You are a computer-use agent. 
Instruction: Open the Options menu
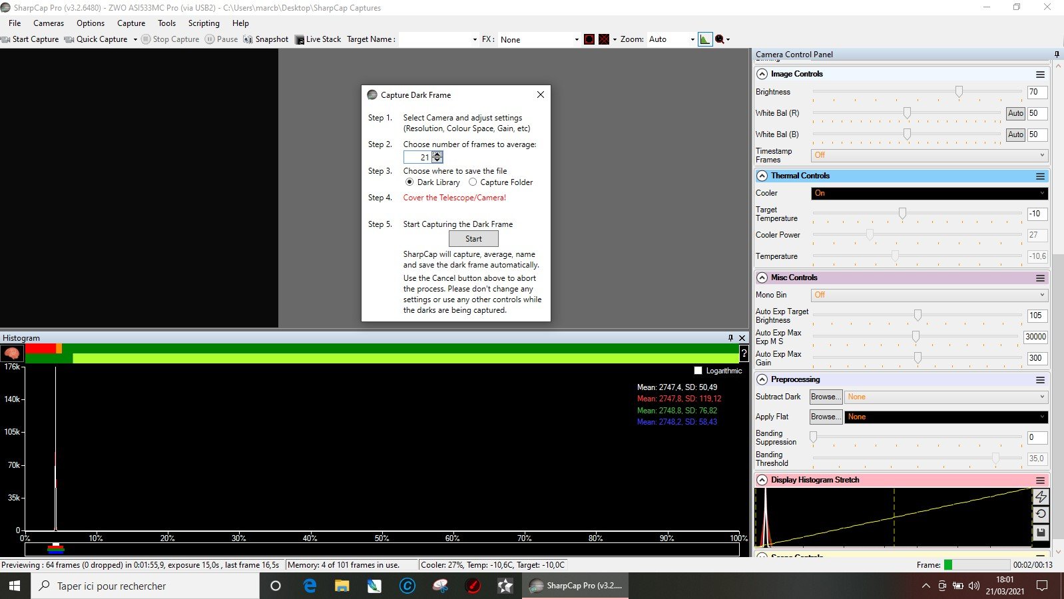pos(91,23)
